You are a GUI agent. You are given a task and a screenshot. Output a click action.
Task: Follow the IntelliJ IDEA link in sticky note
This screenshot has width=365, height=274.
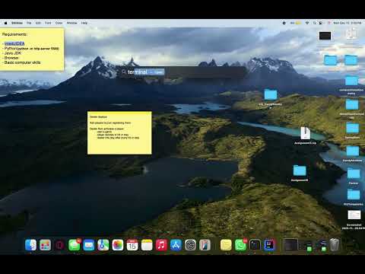pyautogui.click(x=14, y=43)
